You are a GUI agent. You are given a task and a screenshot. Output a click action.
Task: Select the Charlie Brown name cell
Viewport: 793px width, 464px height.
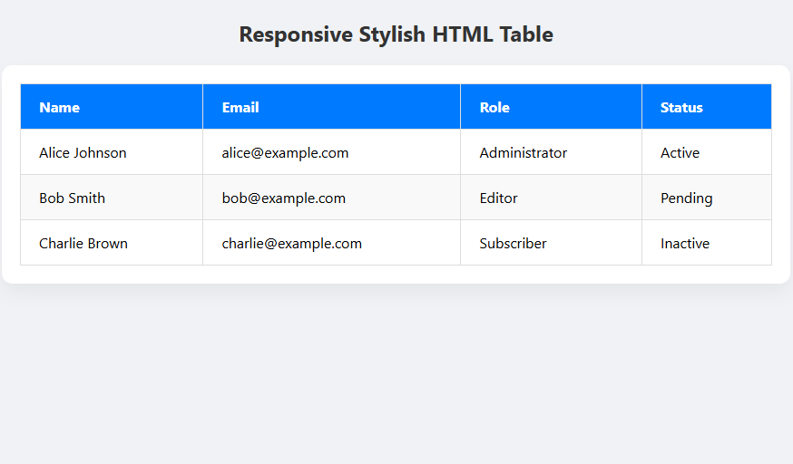click(83, 243)
